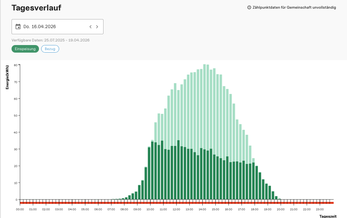347x218 pixels.
Task: Click the Verfügbare Daten date range text
Action: coord(50,40)
